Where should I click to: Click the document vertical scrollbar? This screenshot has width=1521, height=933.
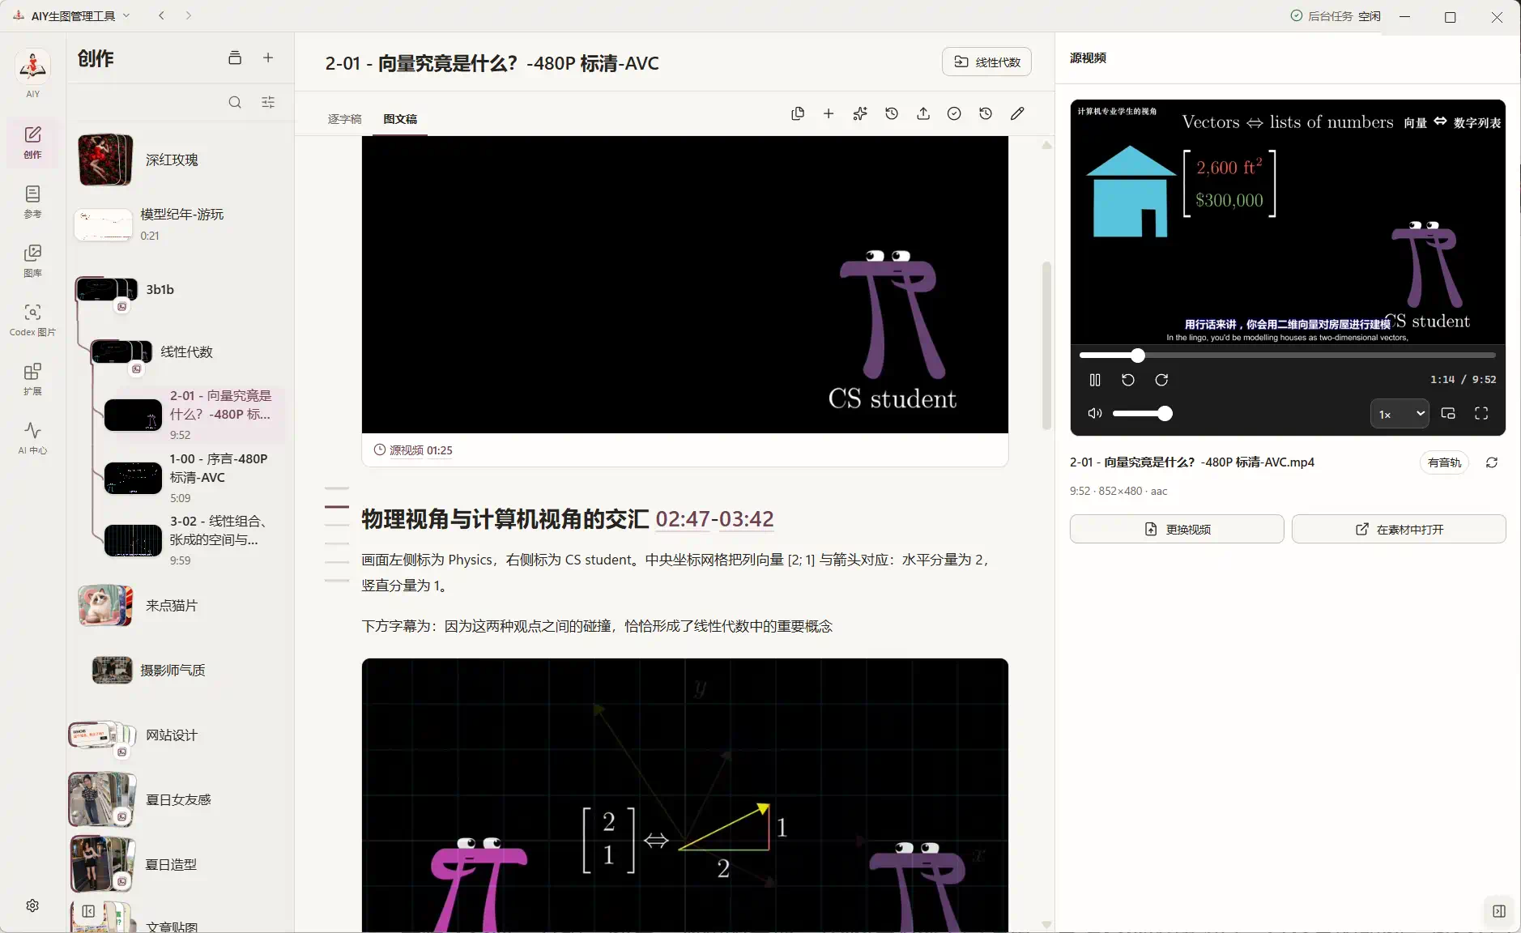1046,346
